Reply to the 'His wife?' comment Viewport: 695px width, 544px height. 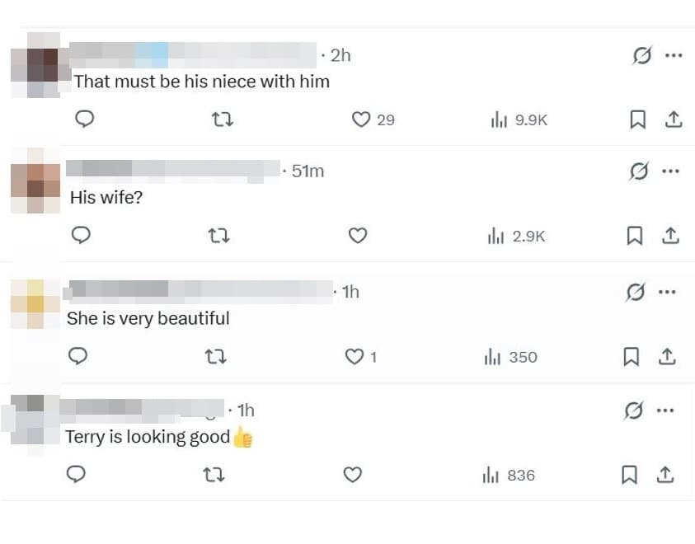[x=81, y=235]
